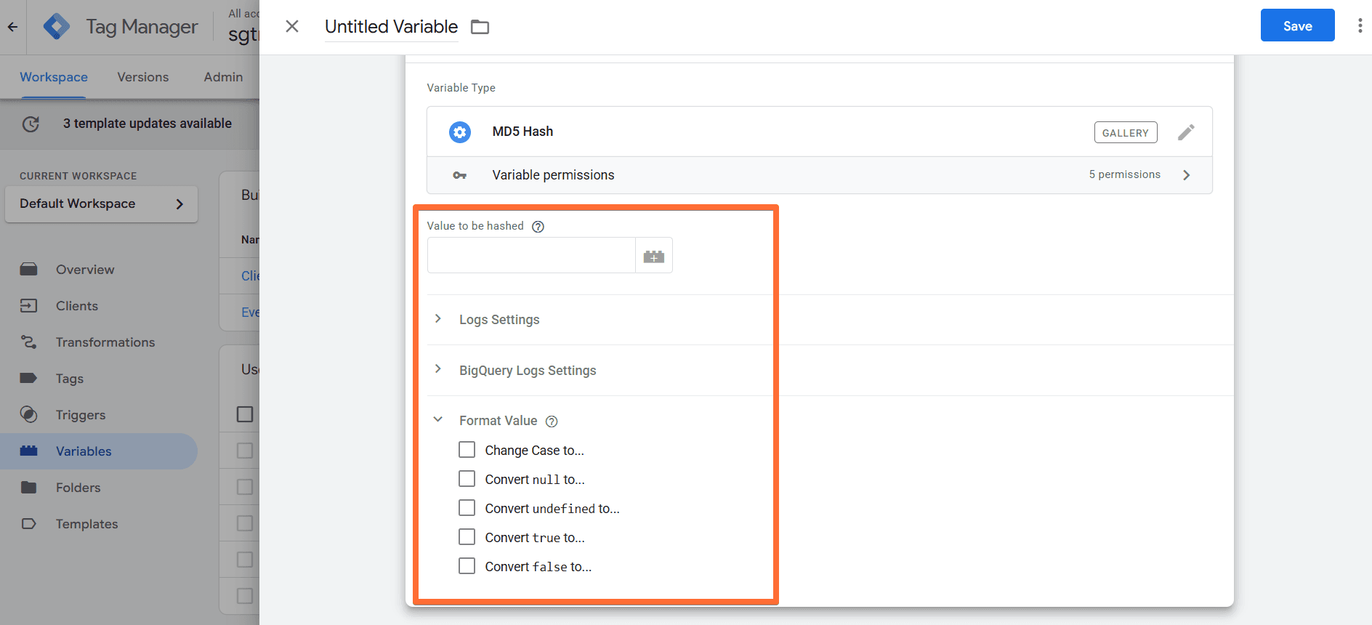The width and height of the screenshot is (1372, 625).
Task: Go back using the left arrow
Action: click(12, 27)
